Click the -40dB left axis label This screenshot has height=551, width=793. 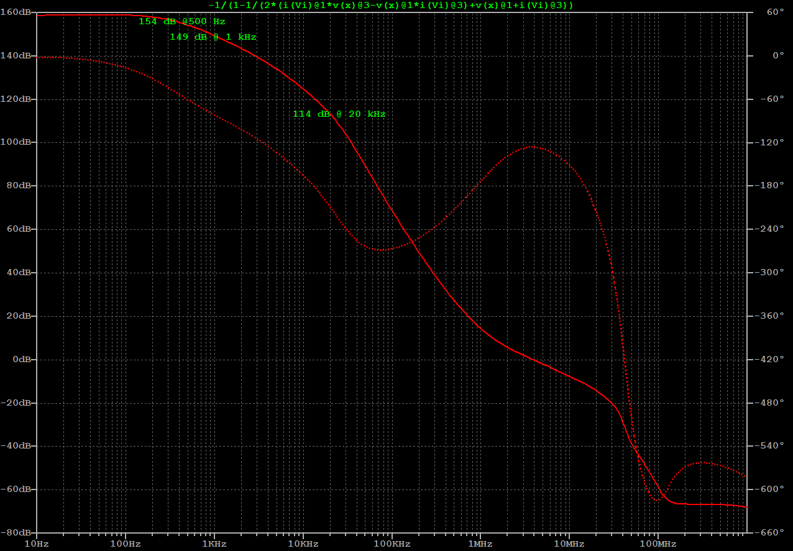point(17,446)
